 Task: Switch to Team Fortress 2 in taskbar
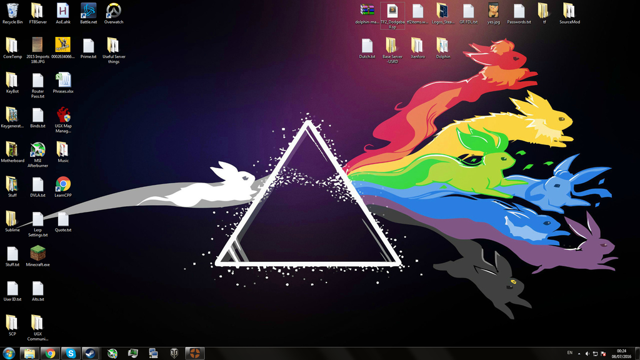click(195, 354)
